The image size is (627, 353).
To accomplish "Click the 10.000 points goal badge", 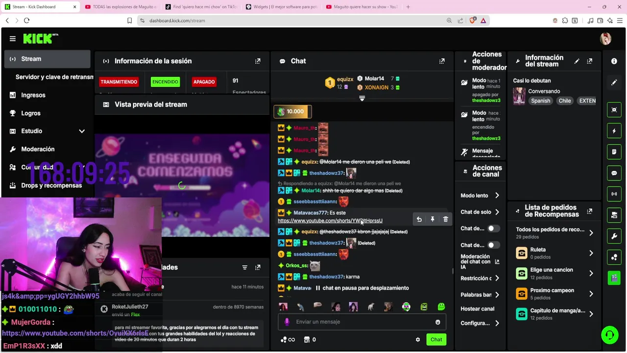I will [x=292, y=112].
